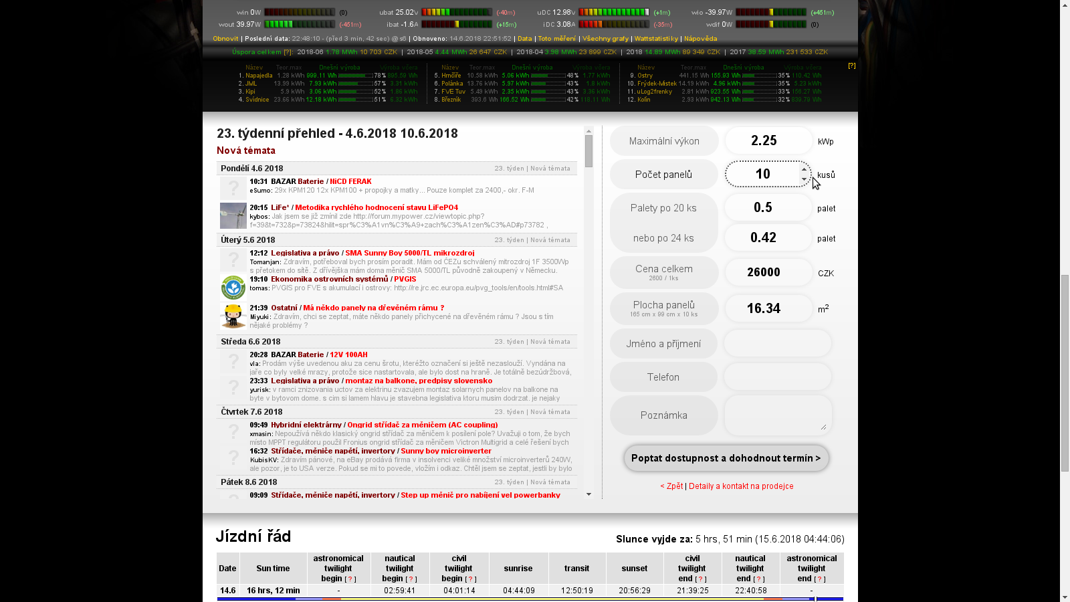Open kybos wind turbine avatar thumbnail
Image resolution: width=1070 pixels, height=602 pixels.
click(x=233, y=216)
